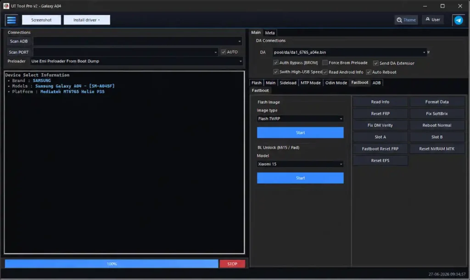Click the Reboot Normal button
The height and width of the screenshot is (280, 470).
point(437,125)
